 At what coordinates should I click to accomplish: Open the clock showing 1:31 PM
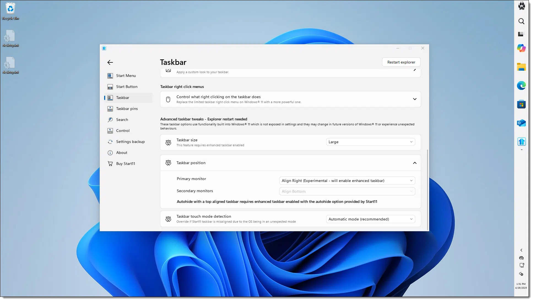coord(521,286)
